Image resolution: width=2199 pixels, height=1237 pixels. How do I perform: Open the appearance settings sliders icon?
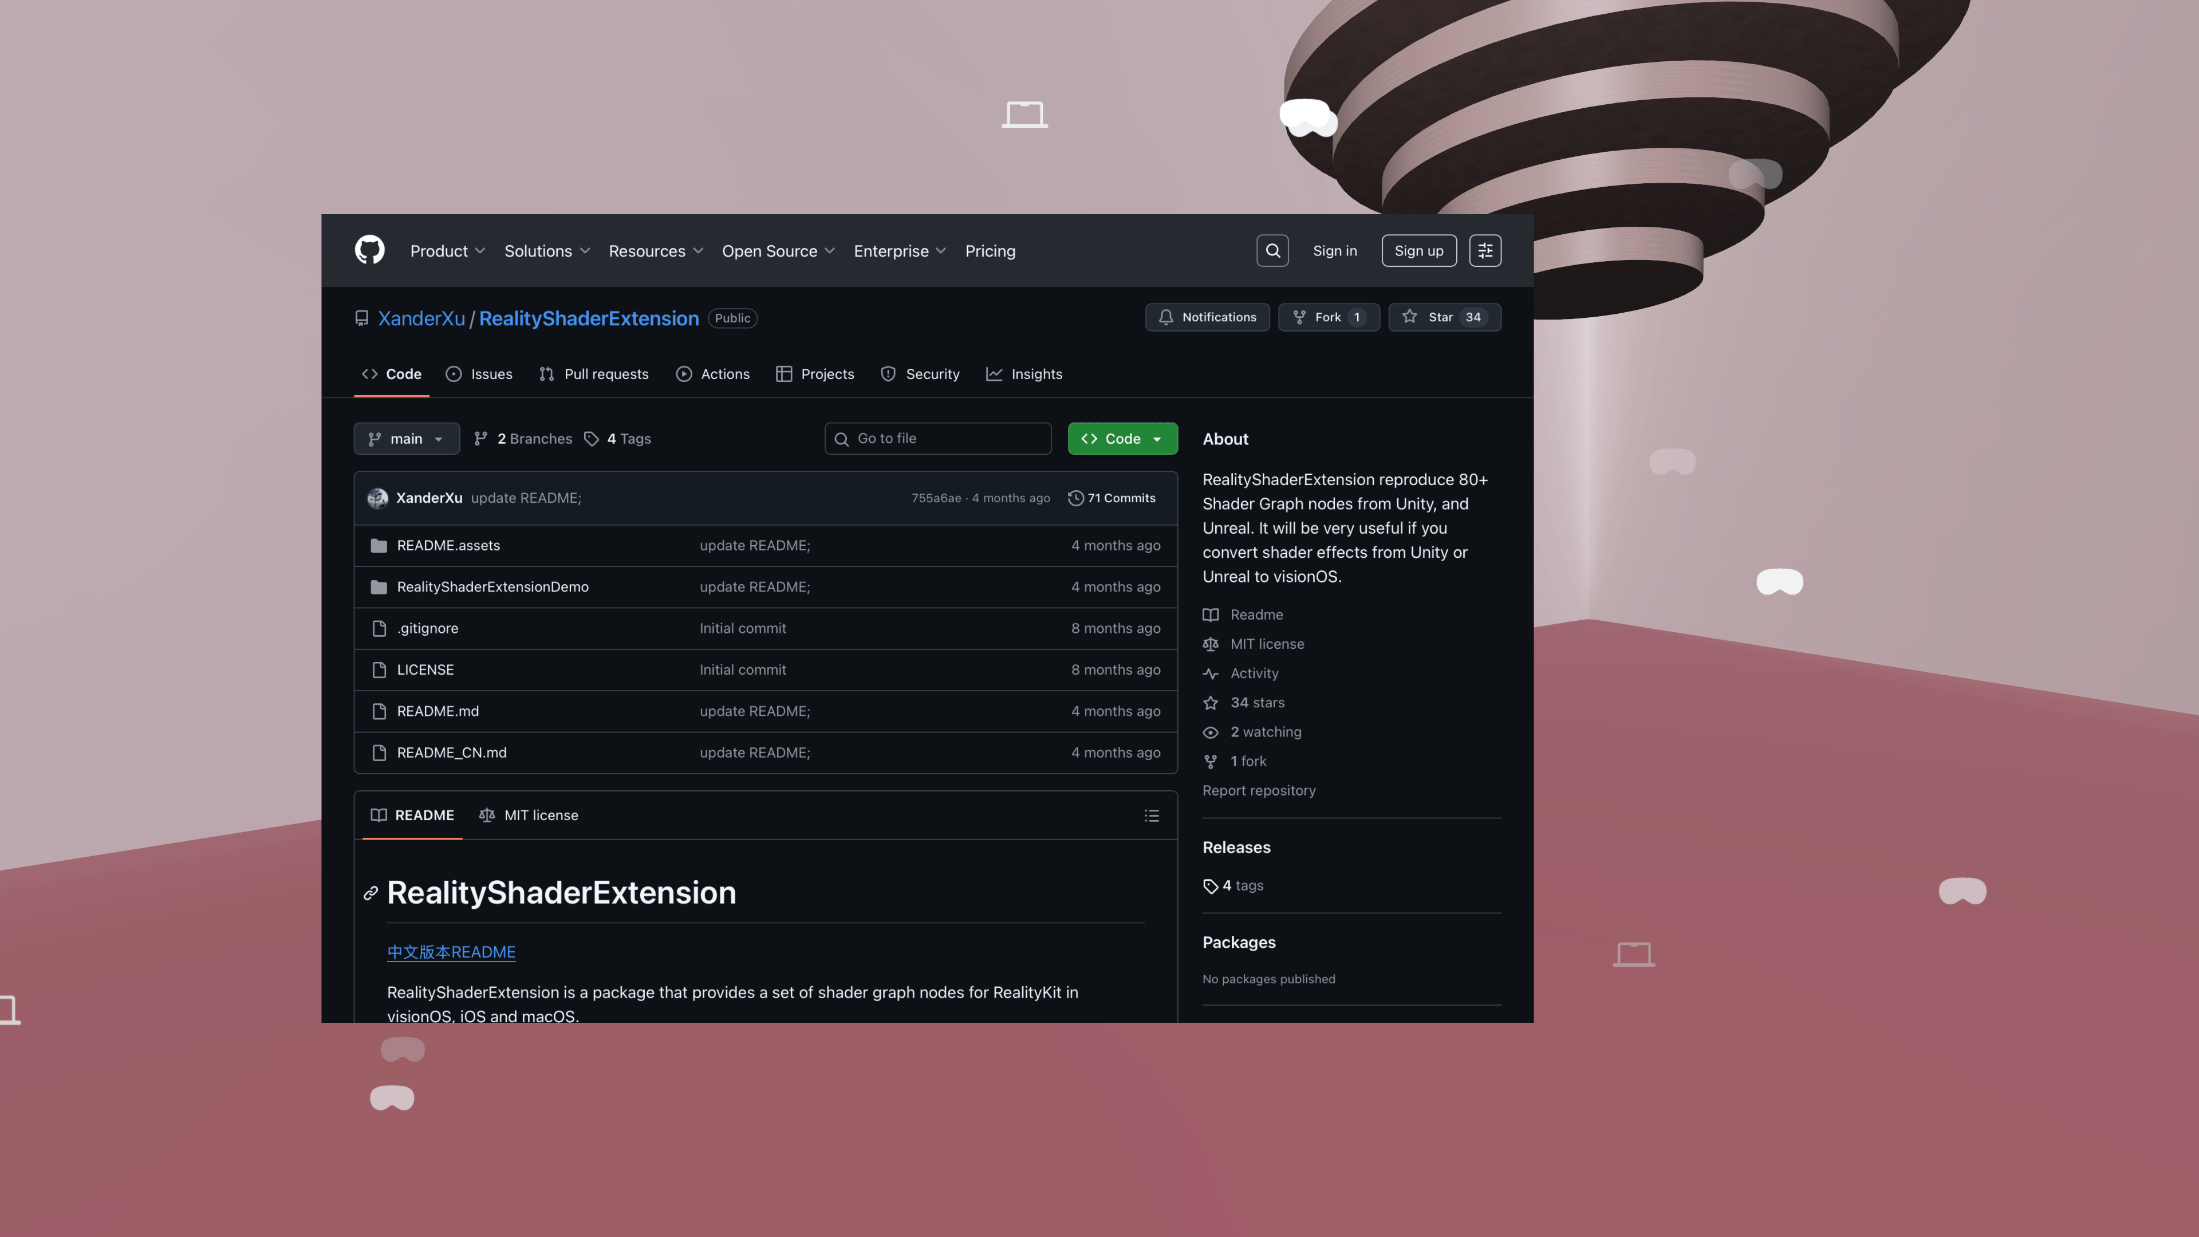(1485, 250)
